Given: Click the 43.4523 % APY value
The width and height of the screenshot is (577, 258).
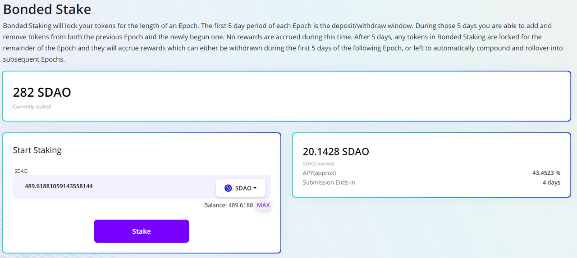Looking at the screenshot, I should tap(546, 173).
